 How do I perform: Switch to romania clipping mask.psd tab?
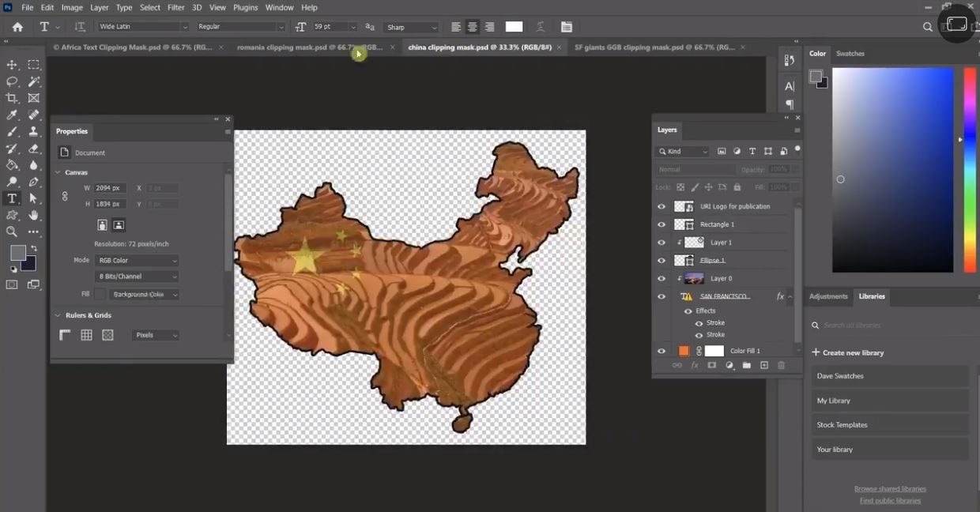point(310,47)
